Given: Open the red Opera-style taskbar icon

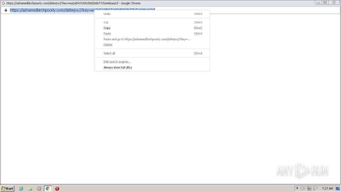Looking at the screenshot, I should coord(57,189).
